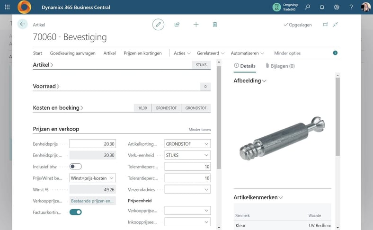The height and width of the screenshot is (230, 373).
Task: Click the Prijzen en verkoop heading
Action: (56, 129)
